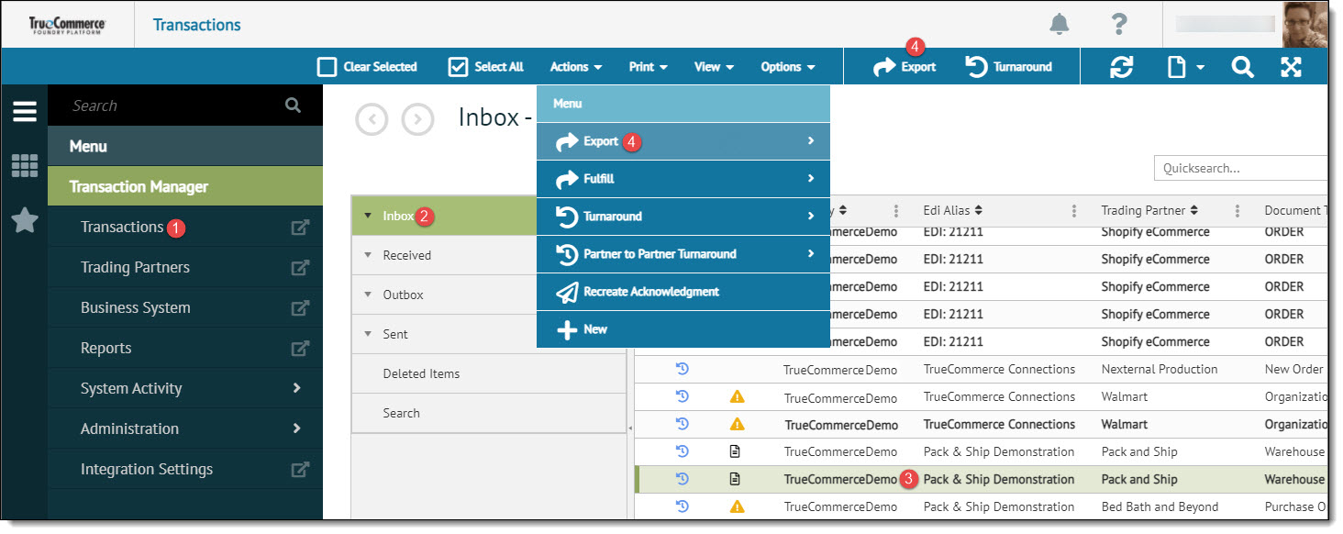The height and width of the screenshot is (534, 1343).
Task: Choose New in the Actions menu
Action: click(683, 329)
